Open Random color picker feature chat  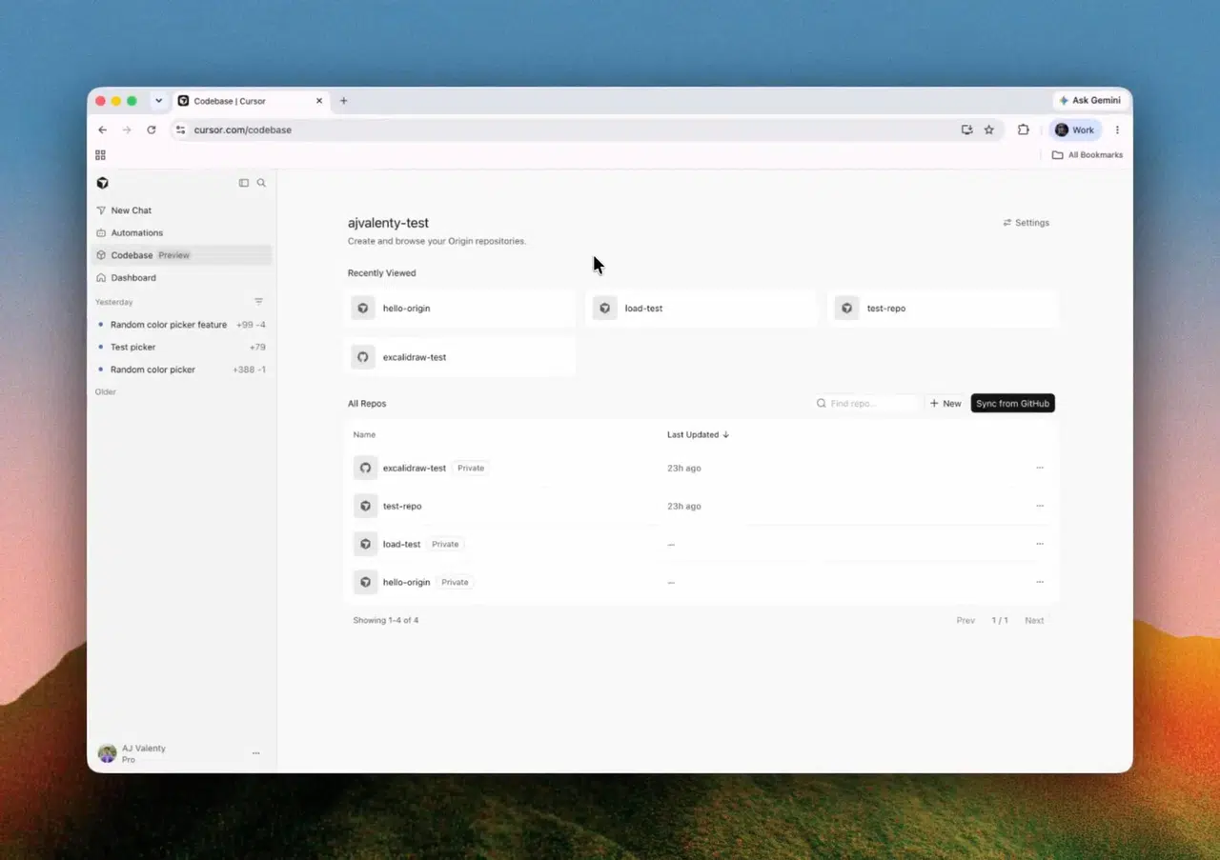click(181, 325)
